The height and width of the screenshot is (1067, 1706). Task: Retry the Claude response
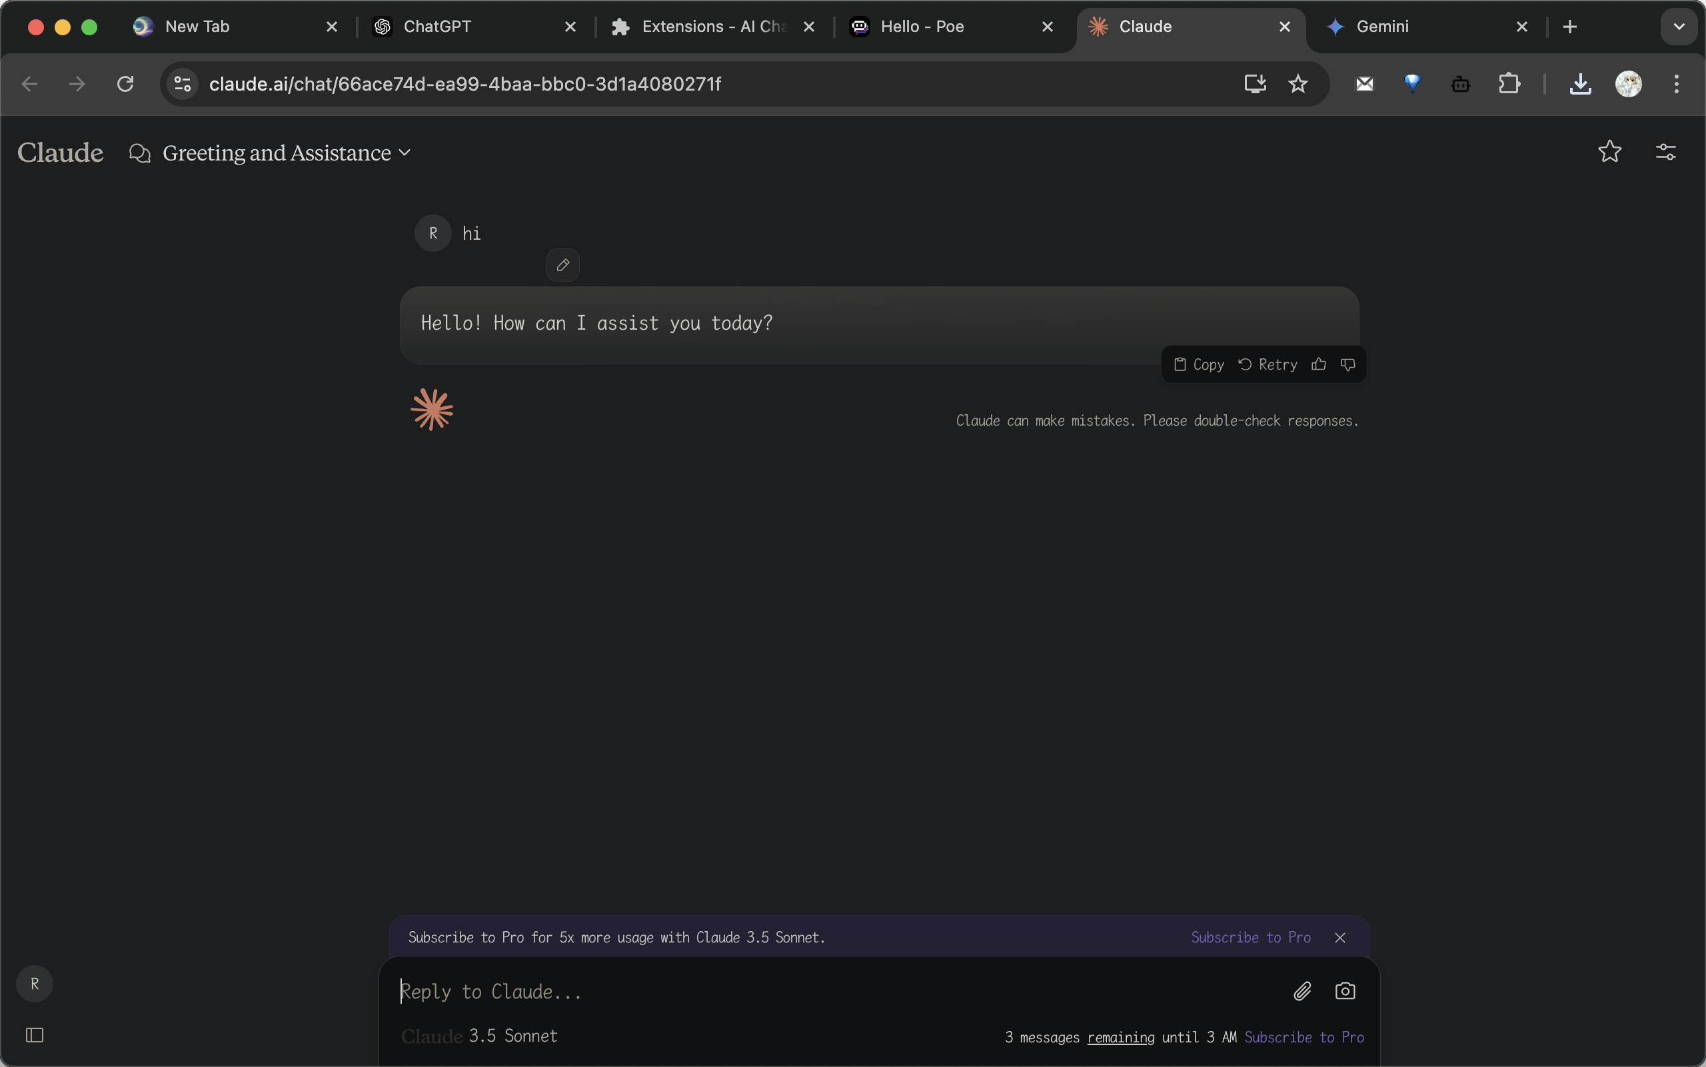pyautogui.click(x=1268, y=364)
